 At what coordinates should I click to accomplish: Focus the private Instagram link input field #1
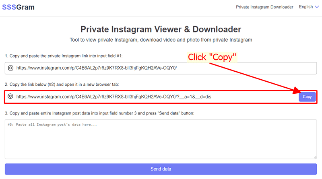point(161,68)
